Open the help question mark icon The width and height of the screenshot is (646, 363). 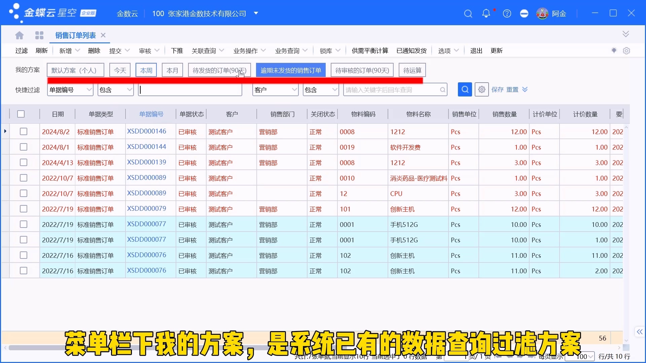507,14
